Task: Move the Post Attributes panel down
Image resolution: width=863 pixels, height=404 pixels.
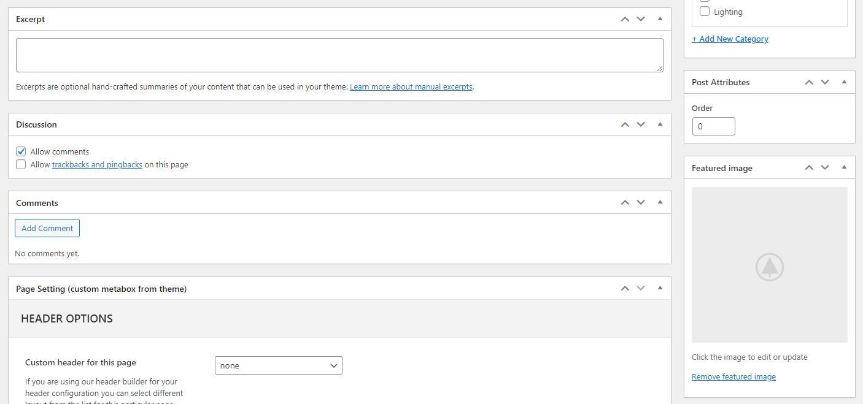Action: (x=825, y=82)
